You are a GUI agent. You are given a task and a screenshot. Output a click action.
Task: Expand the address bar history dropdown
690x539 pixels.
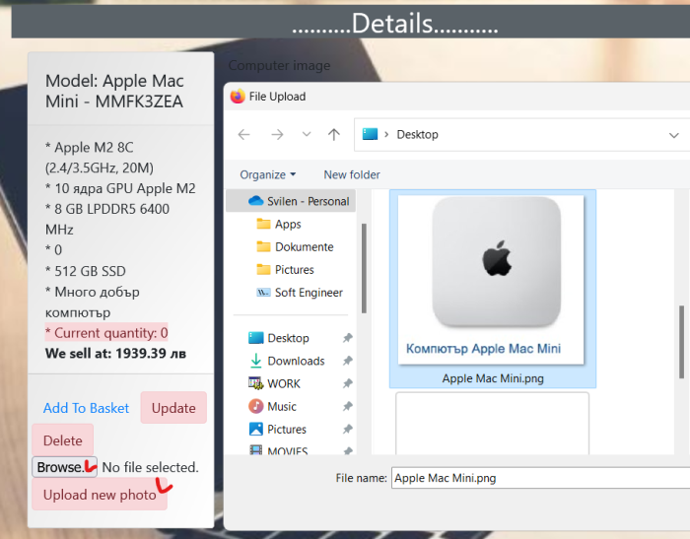pos(673,135)
